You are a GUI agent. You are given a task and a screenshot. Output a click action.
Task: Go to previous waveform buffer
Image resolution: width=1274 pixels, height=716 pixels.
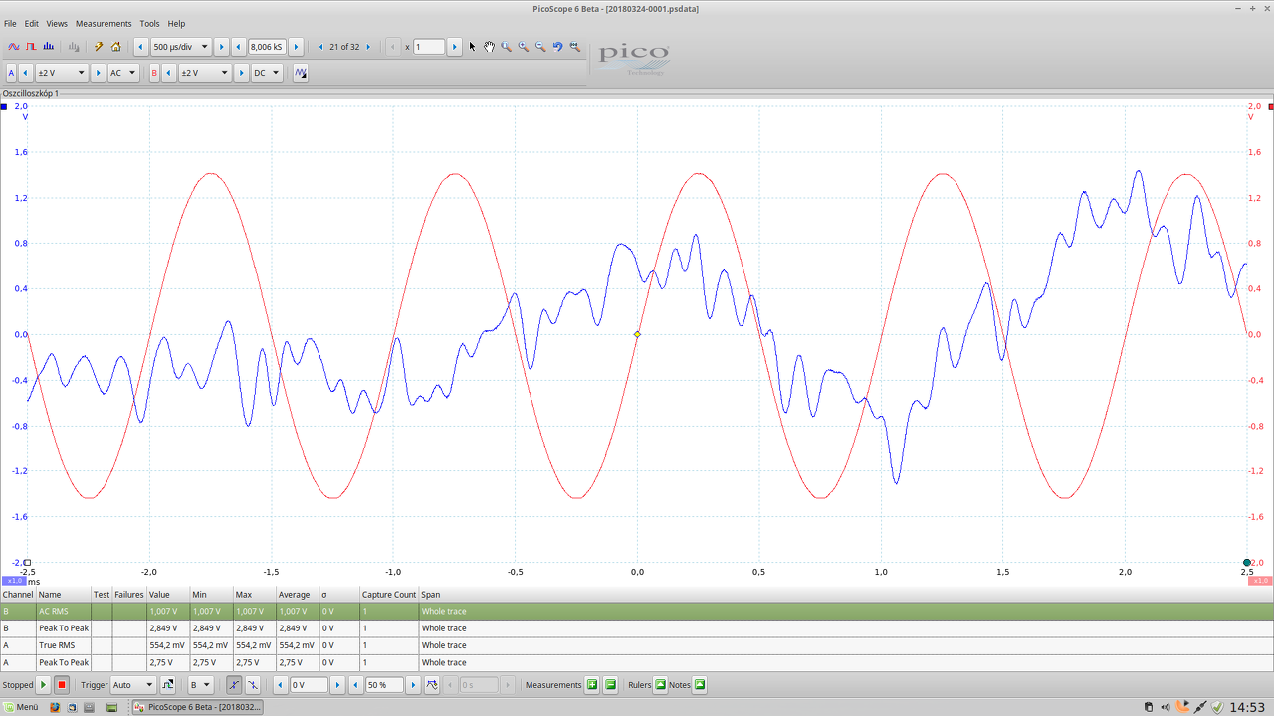tap(320, 47)
